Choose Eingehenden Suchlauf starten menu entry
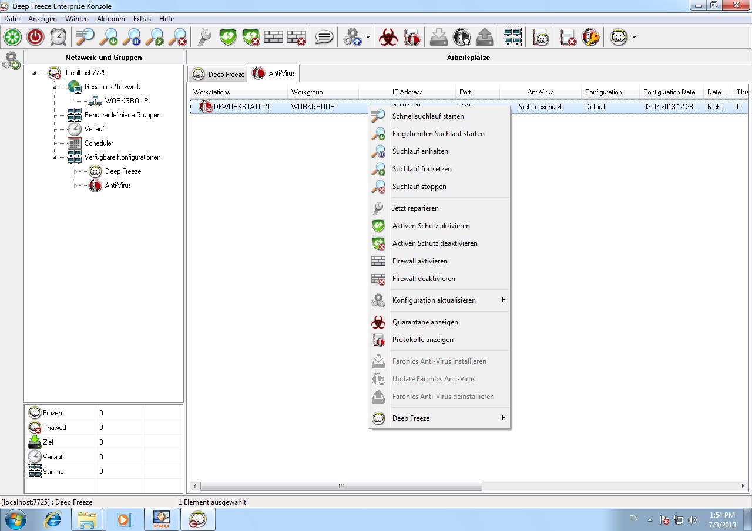 coord(439,134)
